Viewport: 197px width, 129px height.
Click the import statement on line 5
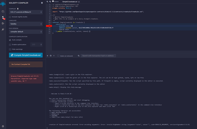coord(98,12)
